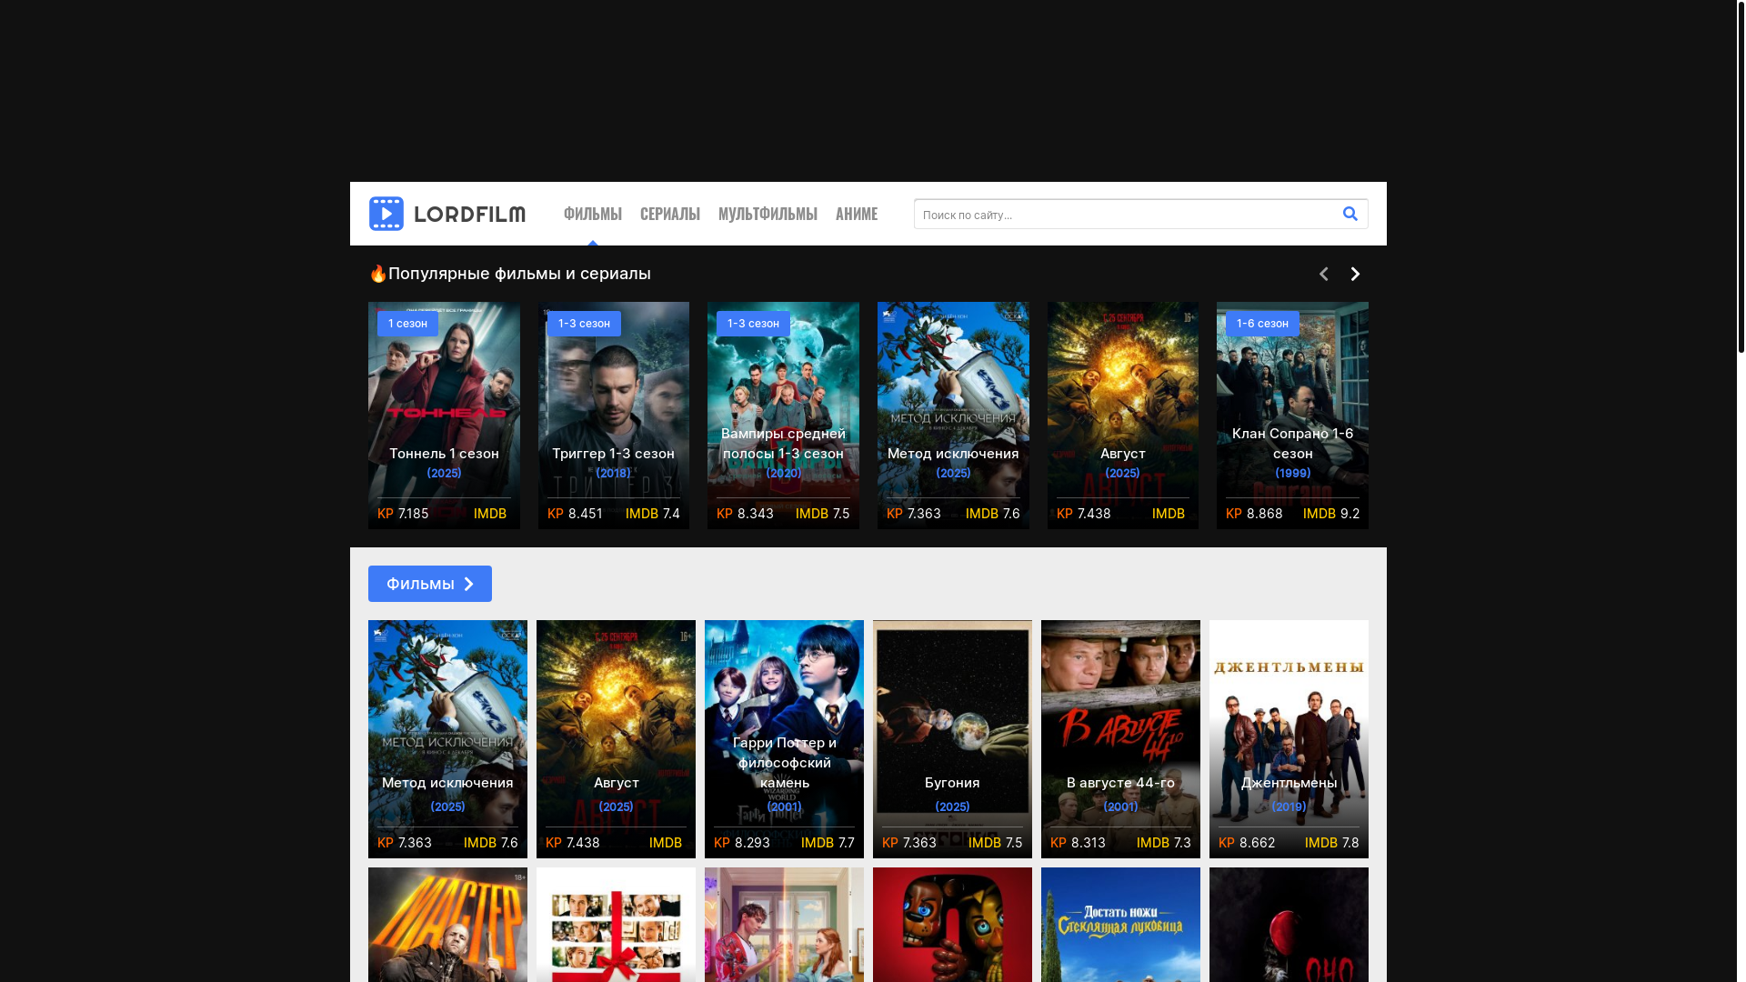Click '1-6 сезон' badge on Клан Сопрано

[x=1262, y=324]
